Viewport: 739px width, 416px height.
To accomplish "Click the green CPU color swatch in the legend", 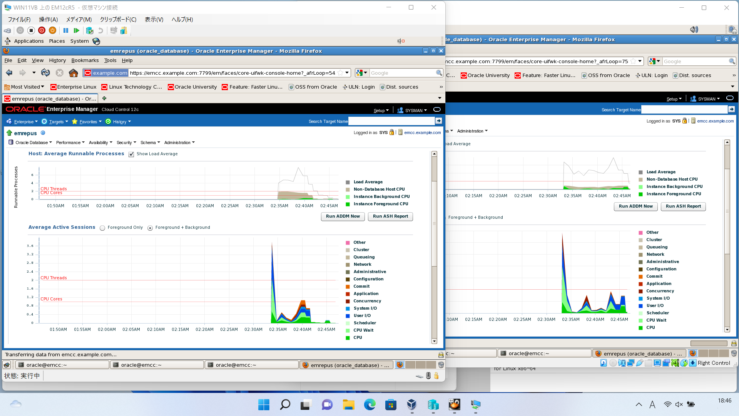I will [x=348, y=337].
